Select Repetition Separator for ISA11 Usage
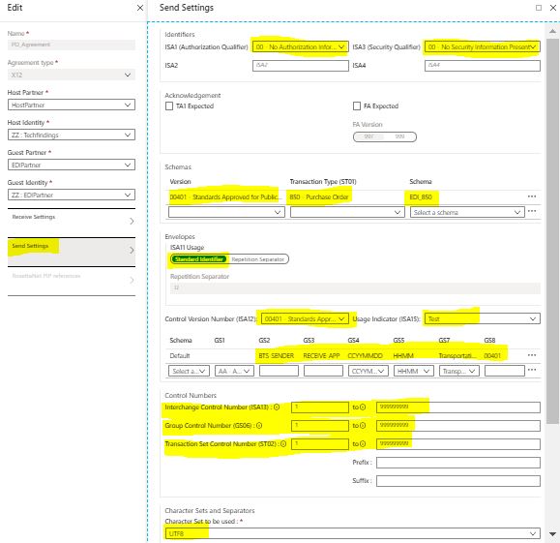The width and height of the screenshot is (560, 543). pyautogui.click(x=258, y=259)
